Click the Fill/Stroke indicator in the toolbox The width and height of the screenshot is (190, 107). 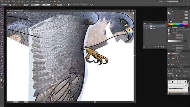(x=1, y=80)
